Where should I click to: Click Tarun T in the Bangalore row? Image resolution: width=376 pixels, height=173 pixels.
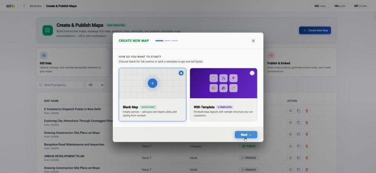[146, 146]
